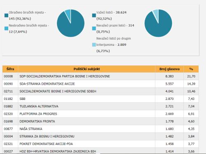Click the % column header
This screenshot has height=154, width=206.
pos(191,69)
